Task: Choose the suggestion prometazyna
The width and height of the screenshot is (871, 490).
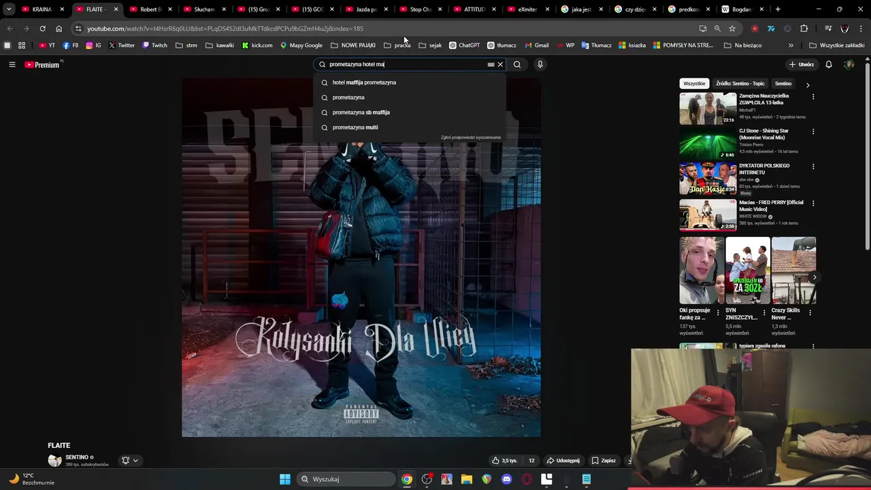Action: click(x=410, y=97)
